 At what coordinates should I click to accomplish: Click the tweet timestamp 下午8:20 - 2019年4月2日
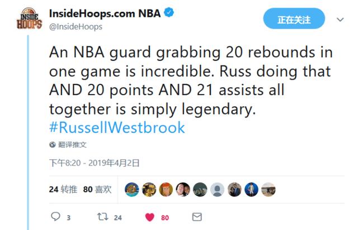point(95,163)
